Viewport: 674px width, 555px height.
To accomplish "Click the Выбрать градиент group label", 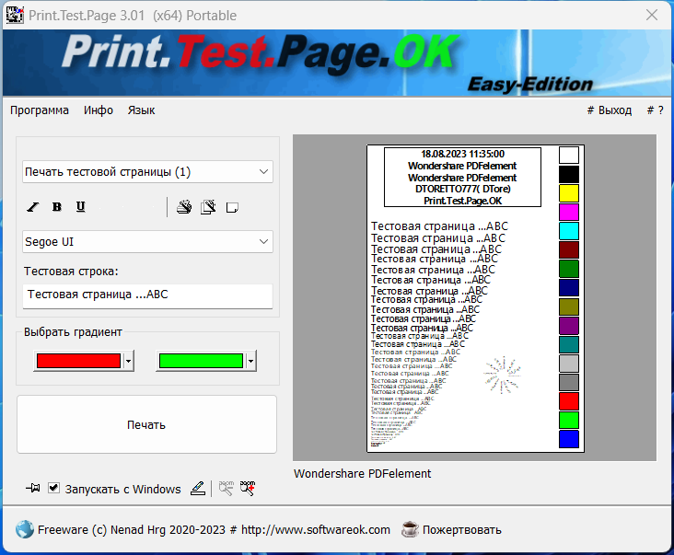I will point(73,332).
